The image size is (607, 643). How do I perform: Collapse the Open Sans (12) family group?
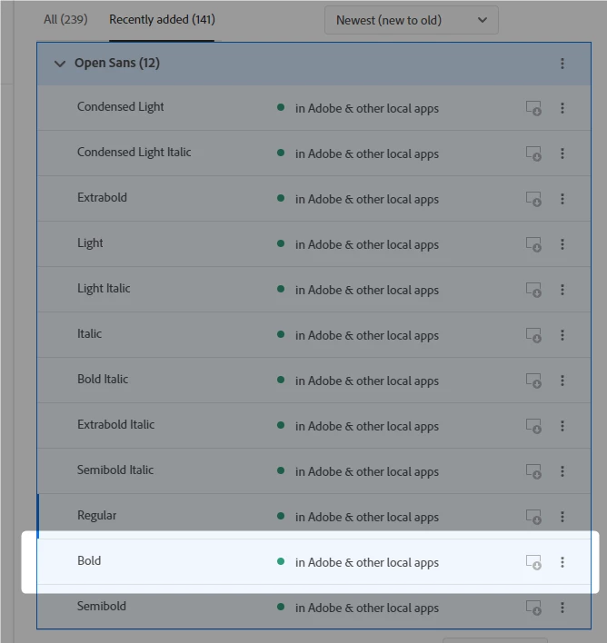[x=60, y=64]
